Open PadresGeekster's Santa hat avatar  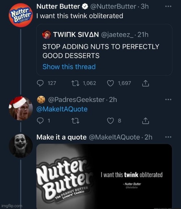tap(21, 108)
